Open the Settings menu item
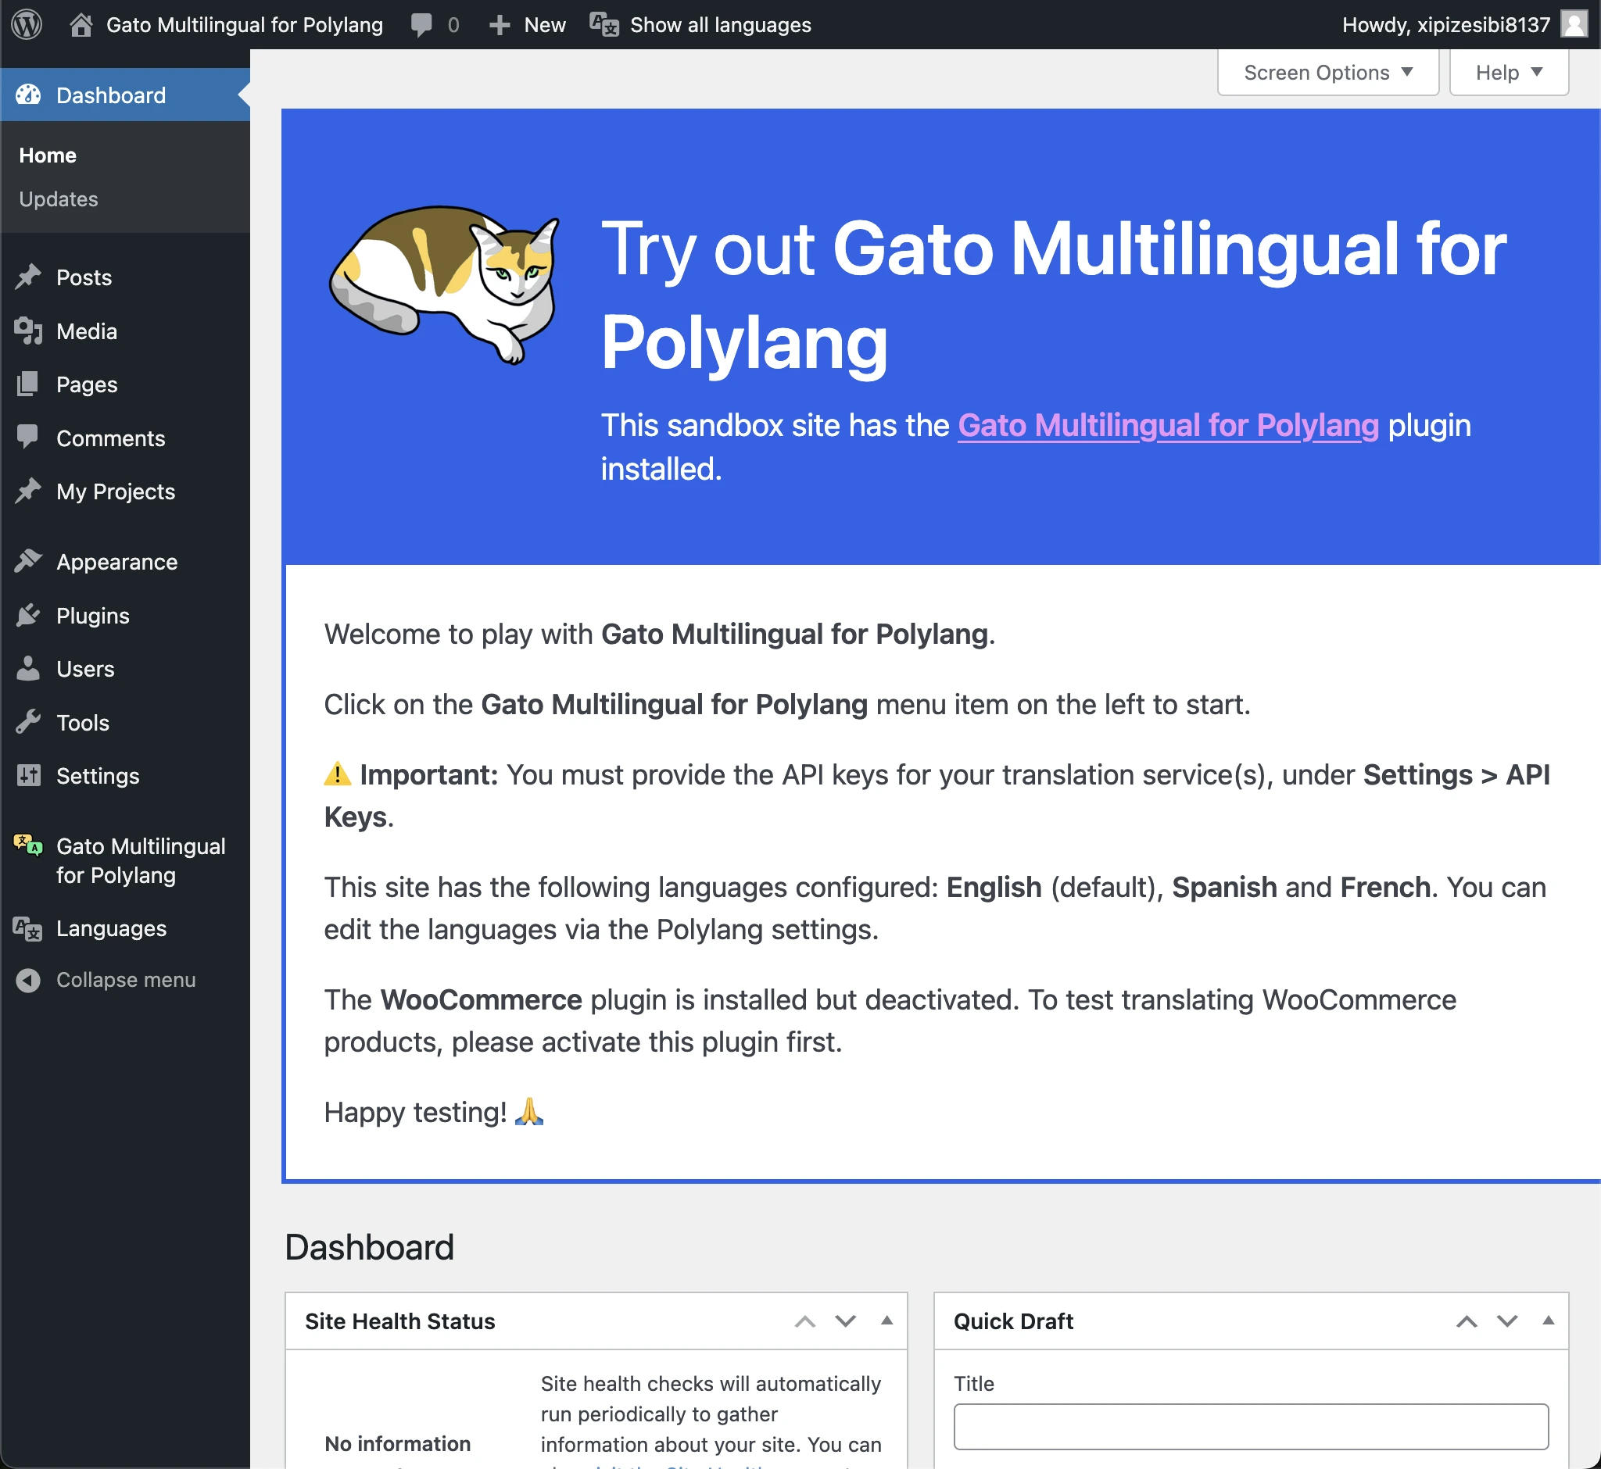 click(x=97, y=776)
